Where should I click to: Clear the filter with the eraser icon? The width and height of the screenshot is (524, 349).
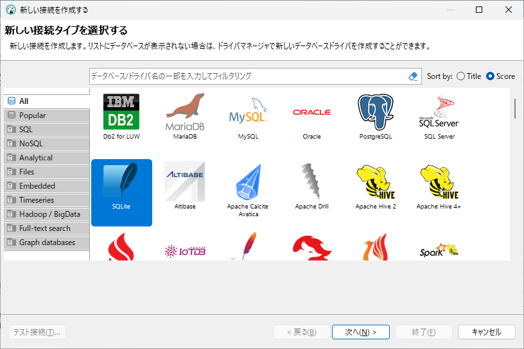pyautogui.click(x=413, y=76)
